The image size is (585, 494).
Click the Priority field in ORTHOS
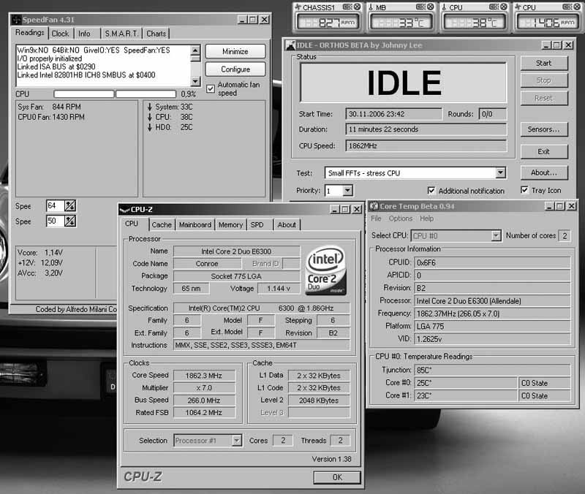(x=334, y=191)
